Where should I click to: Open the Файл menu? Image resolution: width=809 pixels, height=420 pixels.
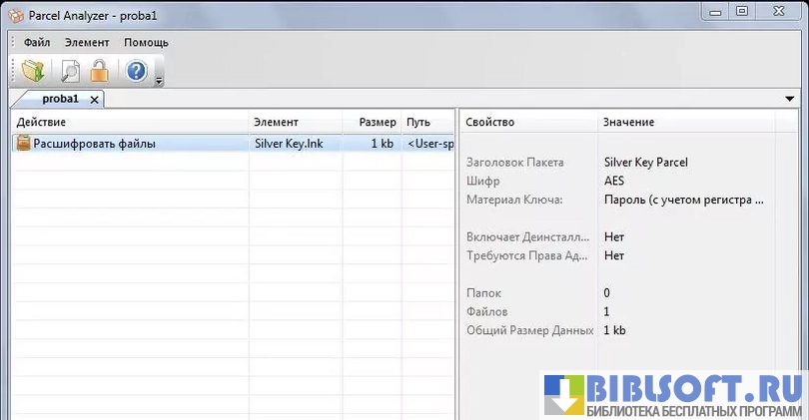point(37,43)
